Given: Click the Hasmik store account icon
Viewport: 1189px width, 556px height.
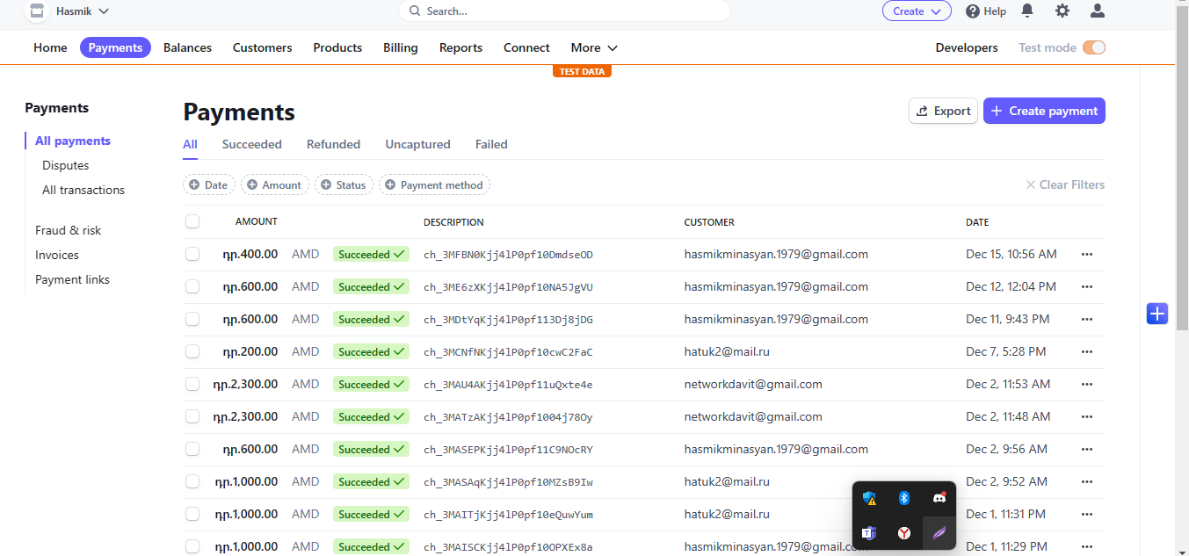Looking at the screenshot, I should click(x=36, y=11).
